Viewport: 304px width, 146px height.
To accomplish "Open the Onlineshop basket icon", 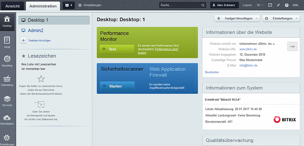I will point(7,79).
